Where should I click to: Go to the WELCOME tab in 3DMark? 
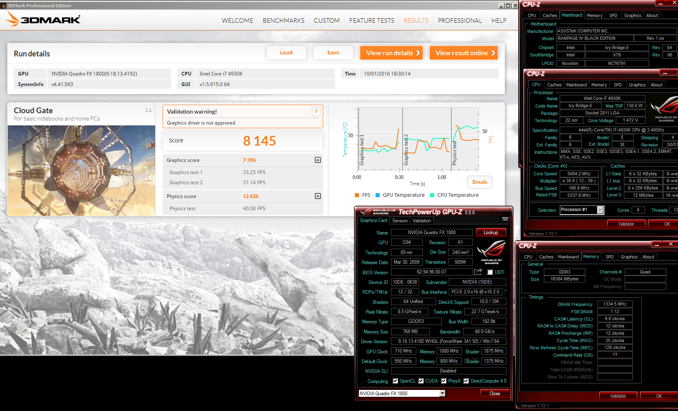pos(237,21)
